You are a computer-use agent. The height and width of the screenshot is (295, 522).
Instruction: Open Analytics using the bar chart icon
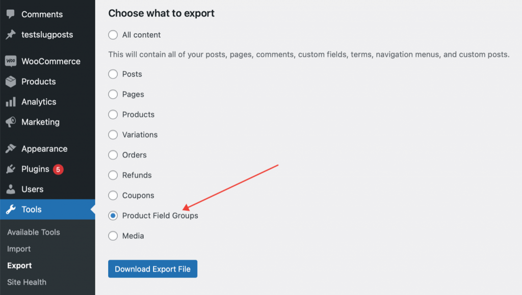pos(10,102)
